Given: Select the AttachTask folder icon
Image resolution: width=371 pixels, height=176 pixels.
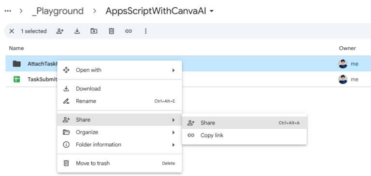Looking at the screenshot, I should tap(16, 64).
